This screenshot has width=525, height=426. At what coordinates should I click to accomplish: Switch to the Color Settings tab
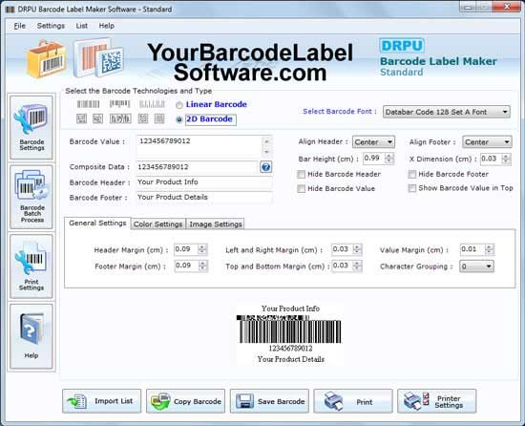coord(158,224)
